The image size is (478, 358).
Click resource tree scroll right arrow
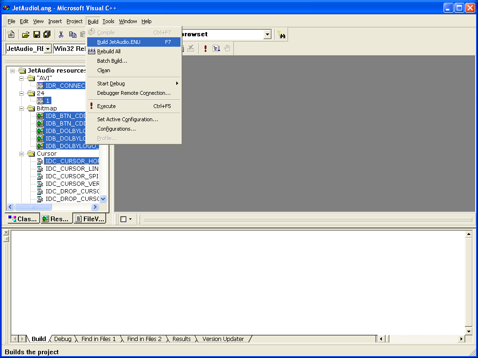[95, 207]
